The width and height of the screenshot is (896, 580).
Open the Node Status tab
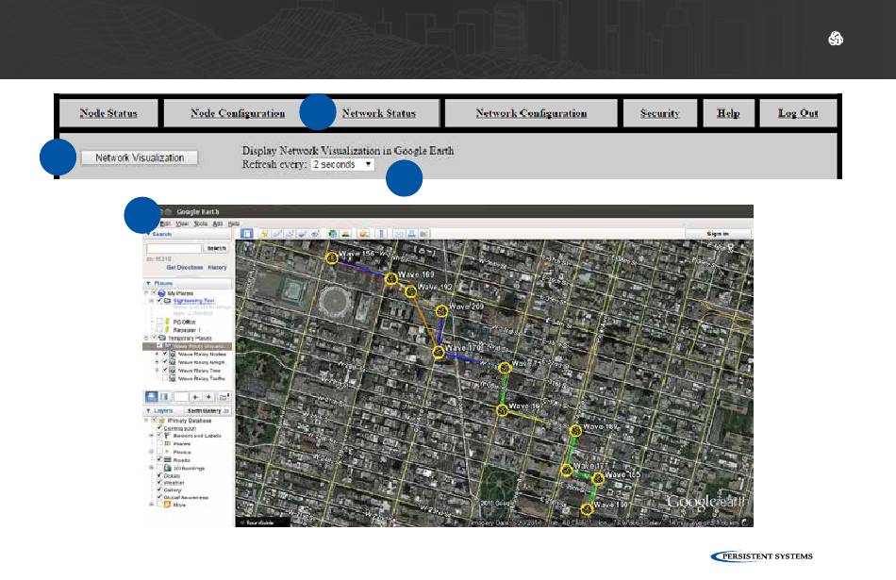coord(108,113)
